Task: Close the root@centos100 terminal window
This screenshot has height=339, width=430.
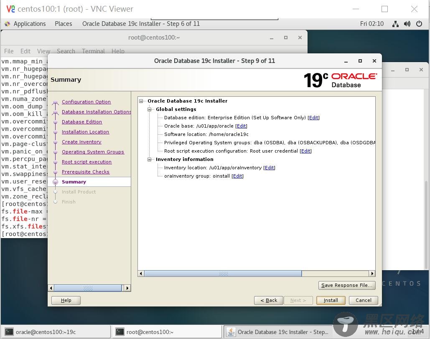Action: [x=300, y=38]
